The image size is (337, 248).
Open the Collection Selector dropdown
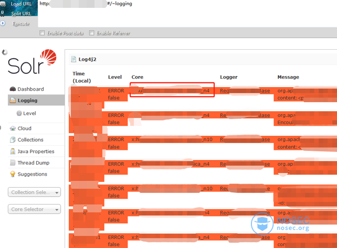point(35,192)
